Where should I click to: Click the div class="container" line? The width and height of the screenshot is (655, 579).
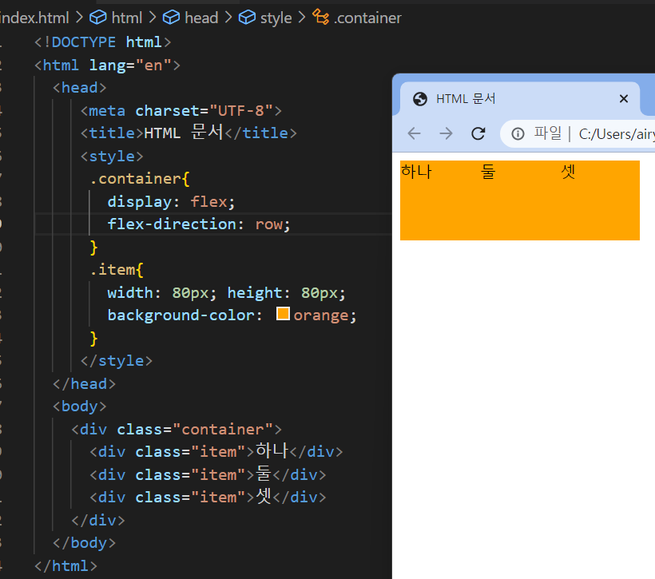(x=177, y=430)
